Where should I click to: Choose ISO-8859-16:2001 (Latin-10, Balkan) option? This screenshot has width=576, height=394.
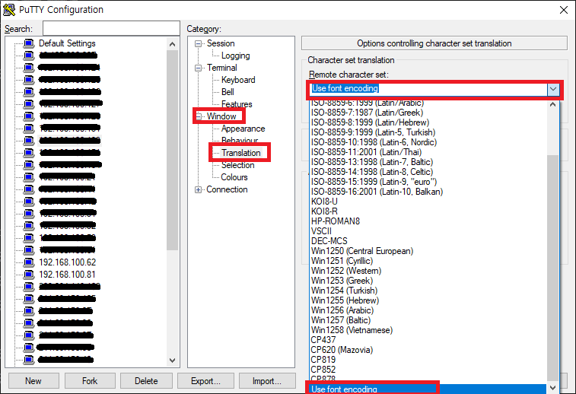coord(377,192)
